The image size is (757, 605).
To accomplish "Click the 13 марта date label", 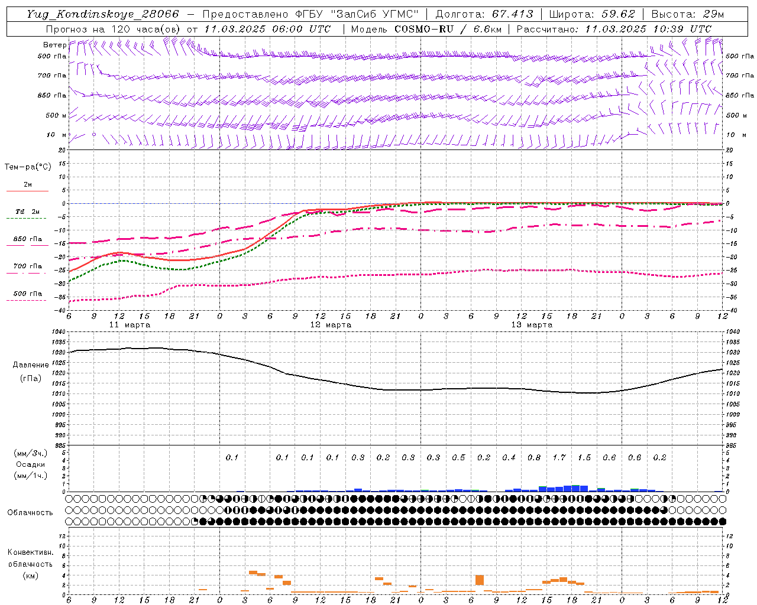I will pyautogui.click(x=532, y=325).
